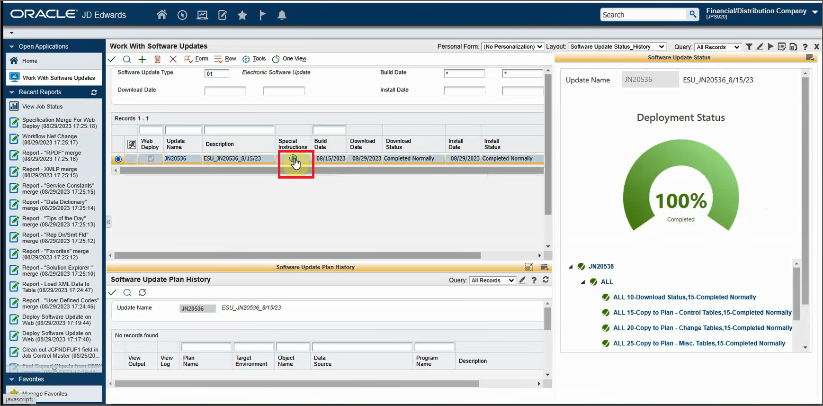Open the chart monitor icon in header

point(202,15)
